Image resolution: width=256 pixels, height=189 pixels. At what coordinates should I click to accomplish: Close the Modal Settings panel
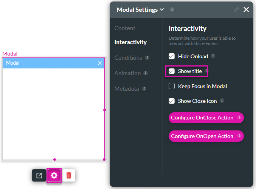[246, 9]
